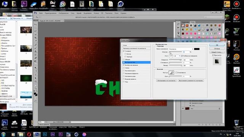Click the Новый стиль... button

[x=217, y=52]
